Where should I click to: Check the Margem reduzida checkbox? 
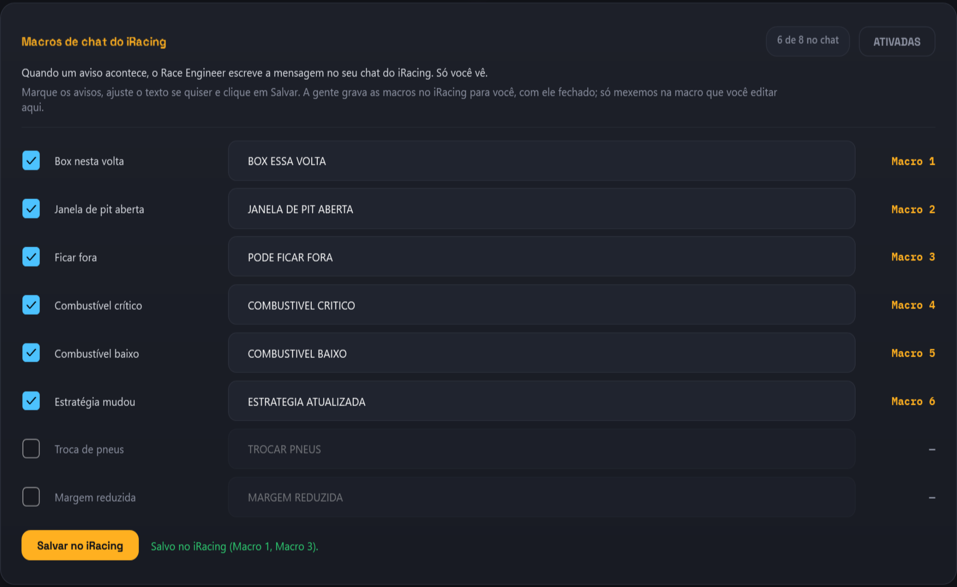(x=31, y=497)
